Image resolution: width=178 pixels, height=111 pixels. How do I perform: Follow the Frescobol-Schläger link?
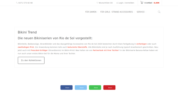click(x=39, y=50)
